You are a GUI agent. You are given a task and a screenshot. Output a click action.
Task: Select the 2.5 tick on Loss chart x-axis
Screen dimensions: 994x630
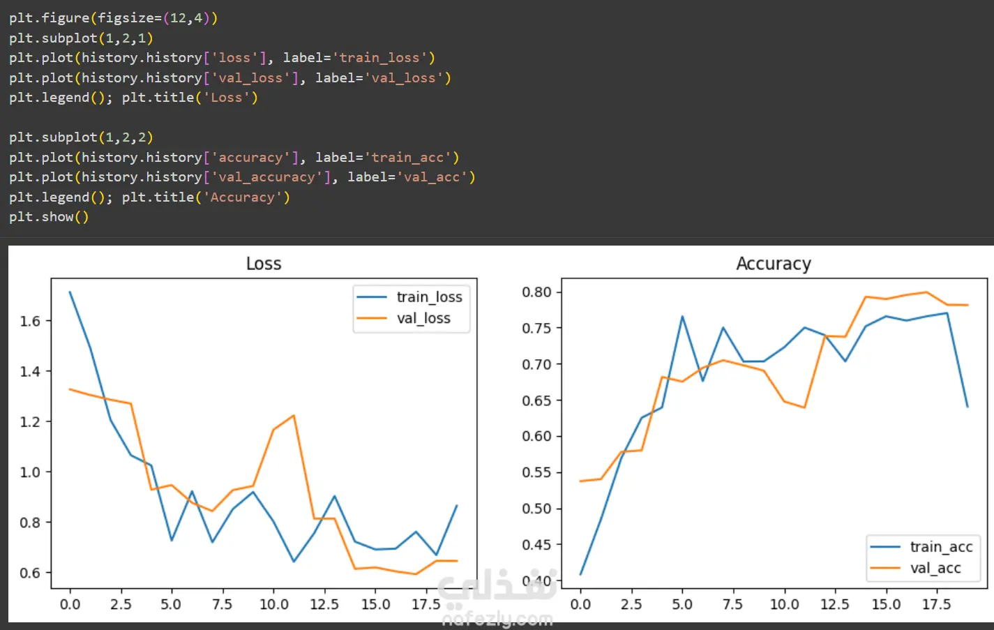121,604
